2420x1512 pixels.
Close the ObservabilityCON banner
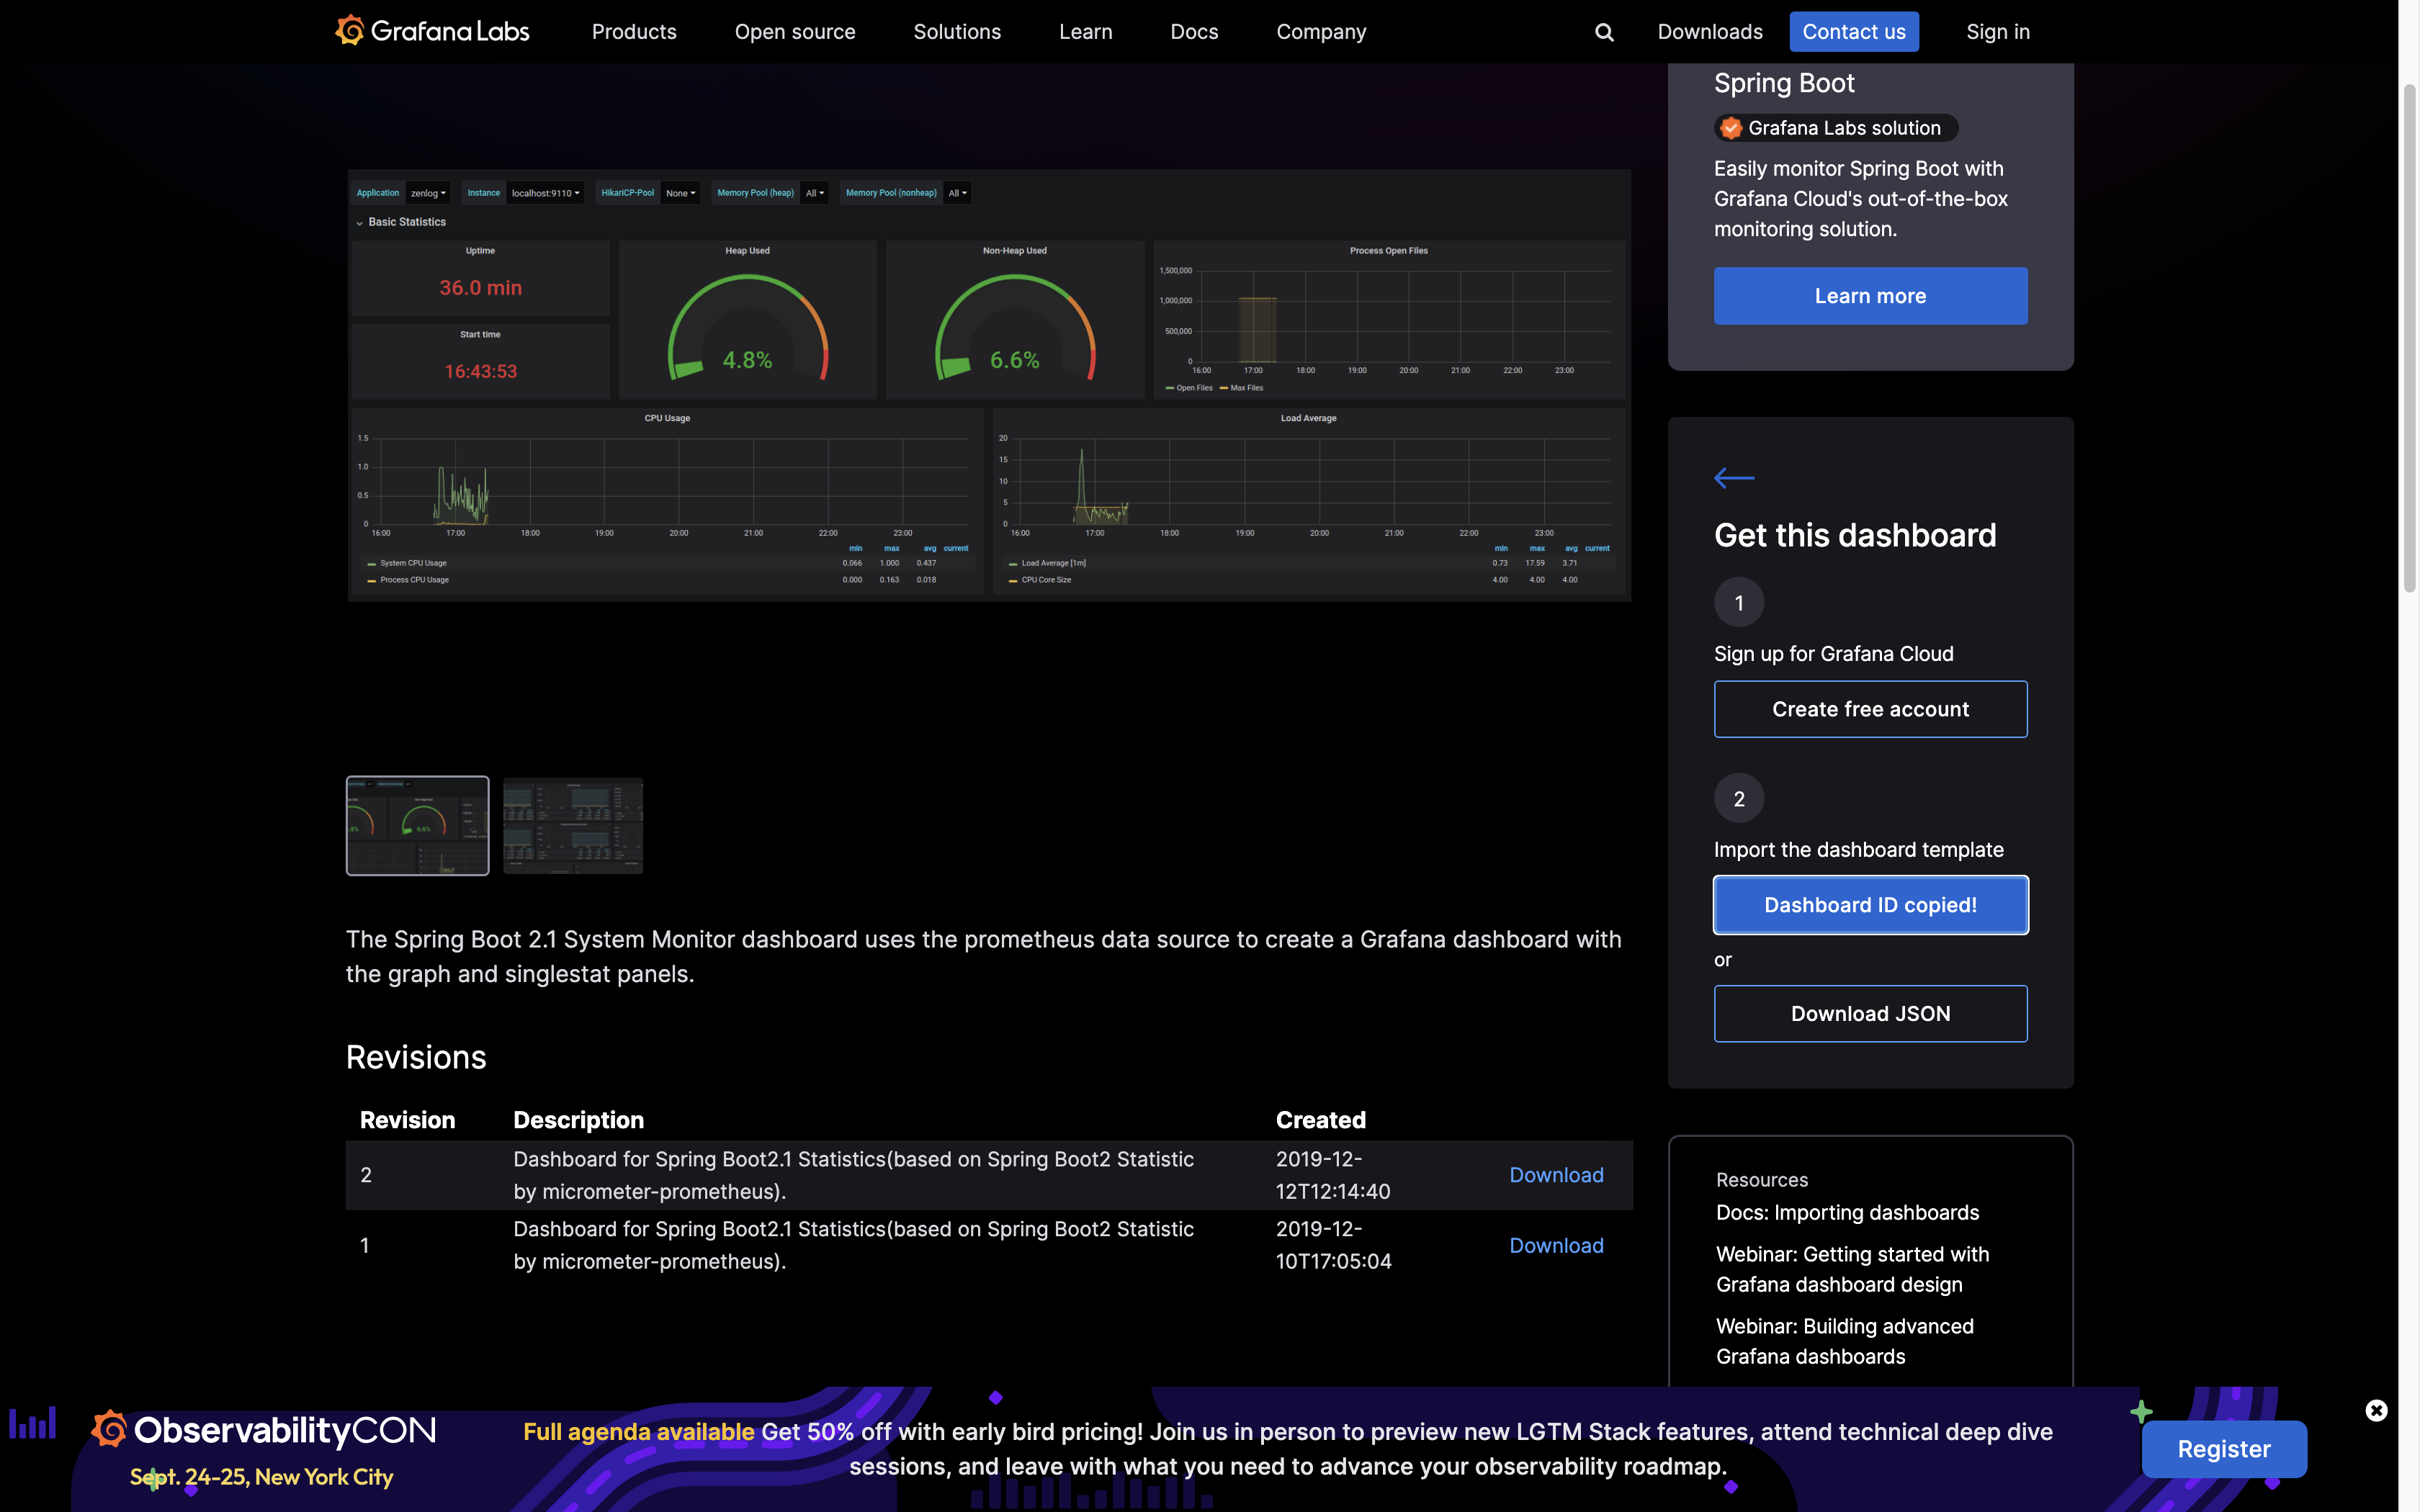[2376, 1410]
